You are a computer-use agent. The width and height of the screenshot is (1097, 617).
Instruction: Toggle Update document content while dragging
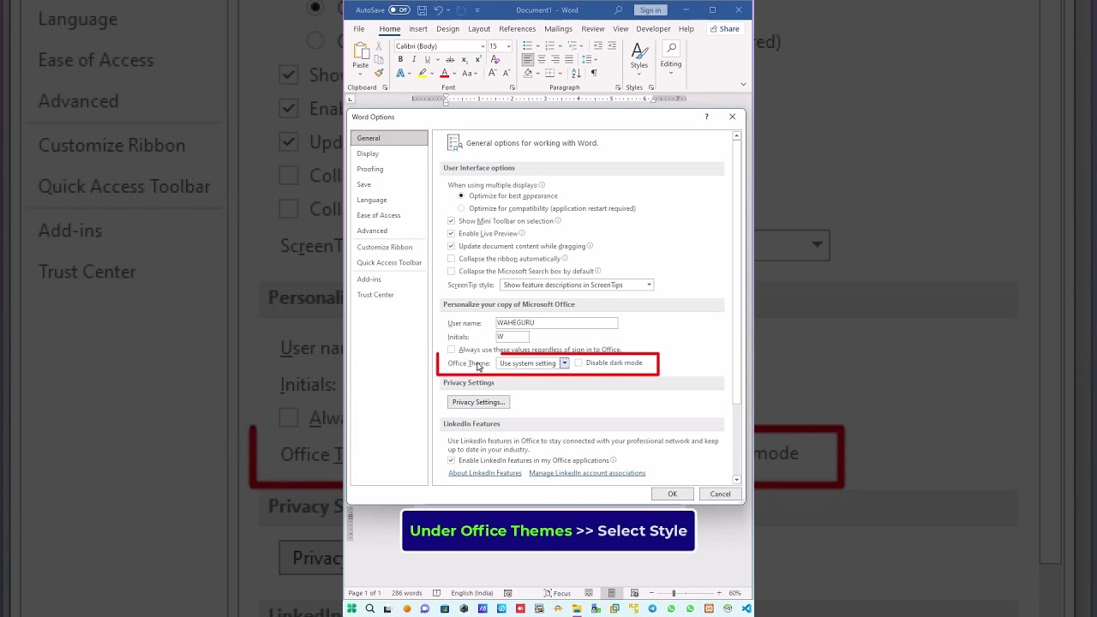pos(452,246)
